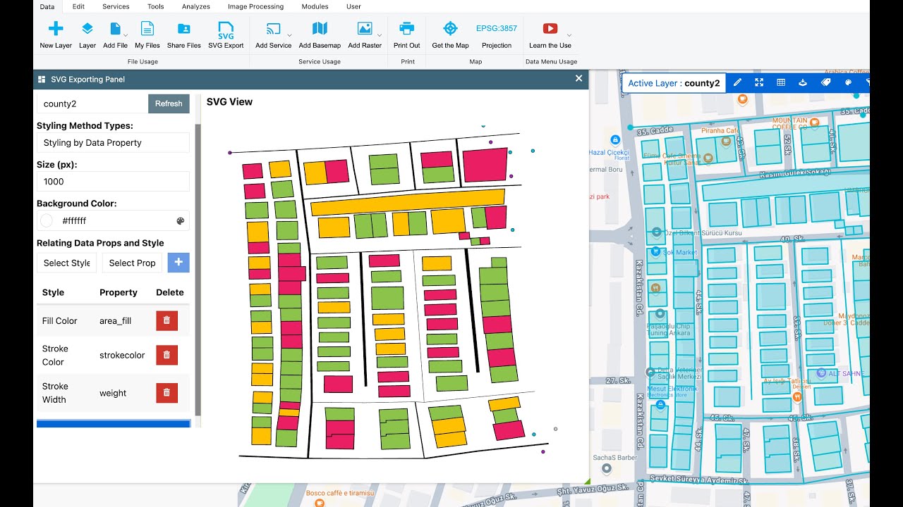Screen dimensions: 903x507
Task: Open Styling by Data Property dropdown
Action: (x=113, y=143)
